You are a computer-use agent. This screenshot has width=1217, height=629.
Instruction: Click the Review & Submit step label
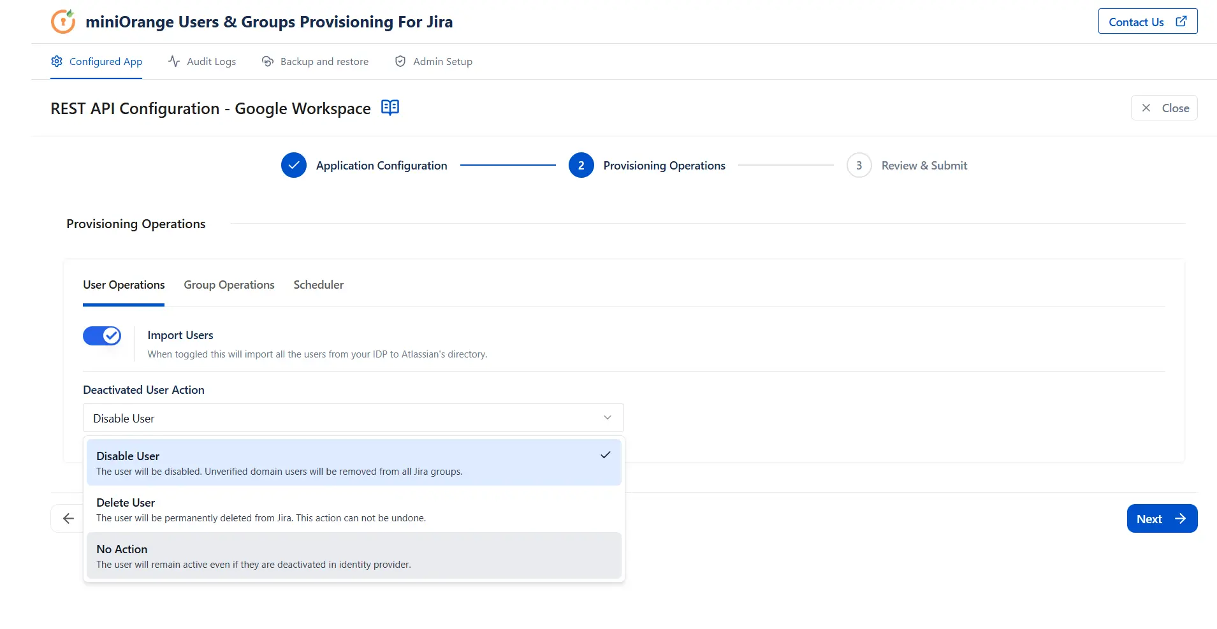(x=924, y=166)
